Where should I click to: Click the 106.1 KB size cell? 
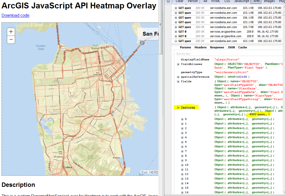pos(248,18)
